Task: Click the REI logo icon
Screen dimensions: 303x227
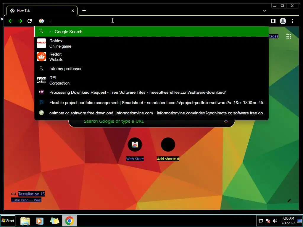Action: [x=41, y=80]
